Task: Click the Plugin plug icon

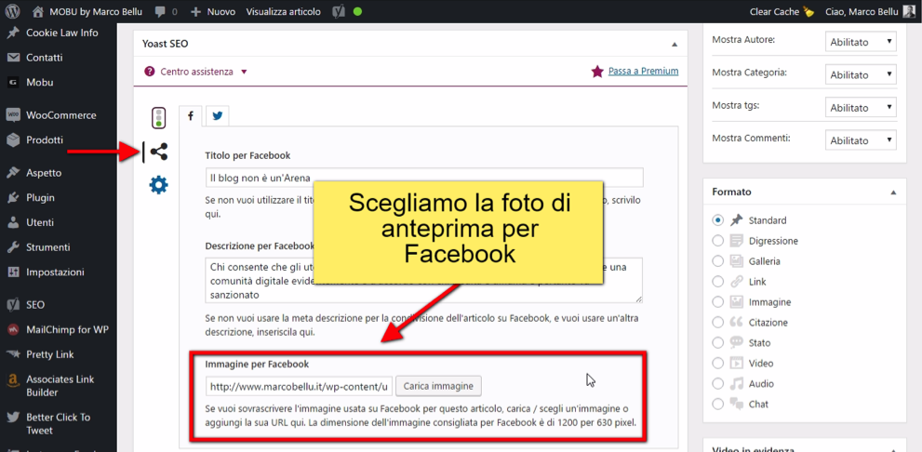Action: [x=13, y=197]
